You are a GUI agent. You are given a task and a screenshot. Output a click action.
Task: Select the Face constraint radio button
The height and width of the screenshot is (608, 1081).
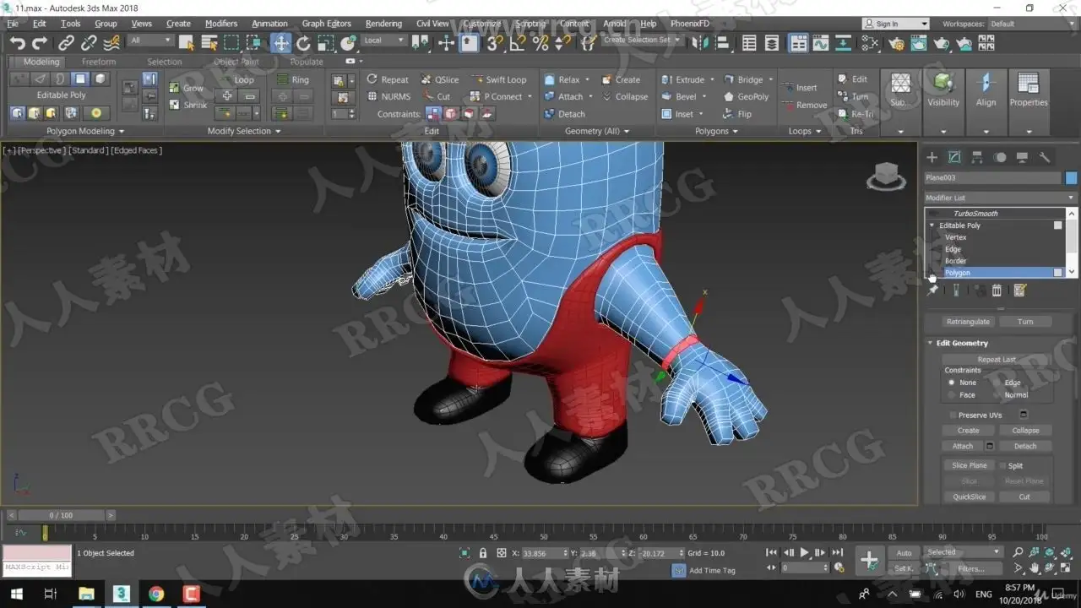tap(953, 395)
